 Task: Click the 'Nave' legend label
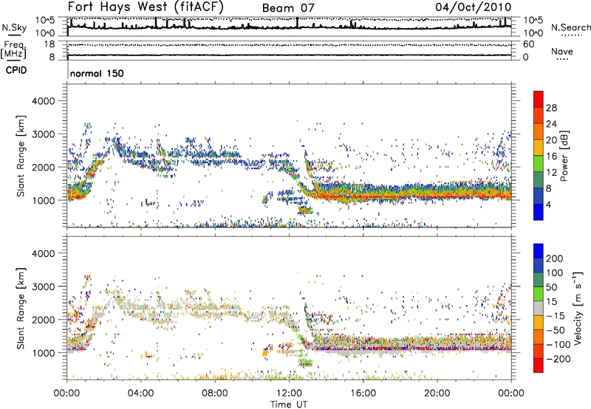click(562, 51)
